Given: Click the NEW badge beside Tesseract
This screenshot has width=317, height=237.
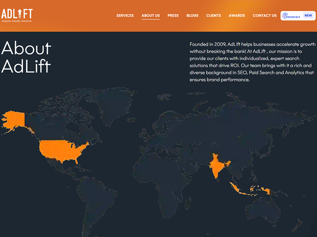Looking at the screenshot, I should (x=308, y=15).
